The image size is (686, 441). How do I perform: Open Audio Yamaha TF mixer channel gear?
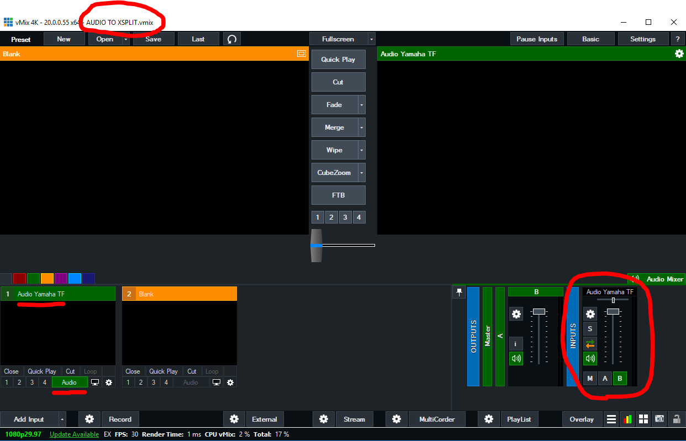click(590, 314)
